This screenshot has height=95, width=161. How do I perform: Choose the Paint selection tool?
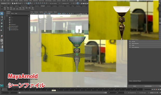[2, 20]
